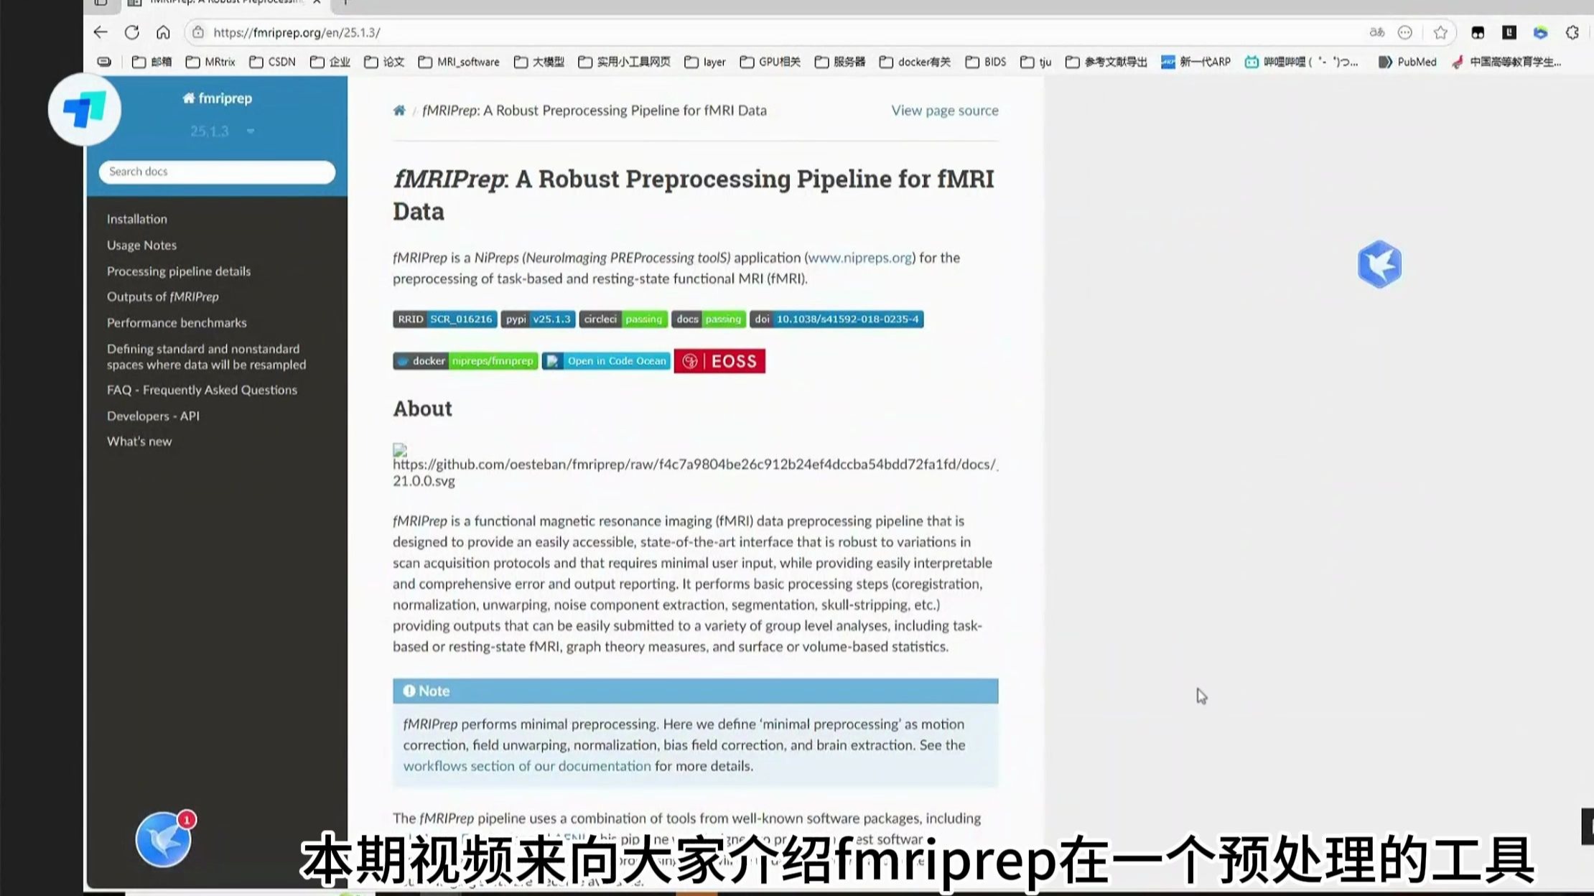Open the 论文 bookmarks folder

pos(384,62)
